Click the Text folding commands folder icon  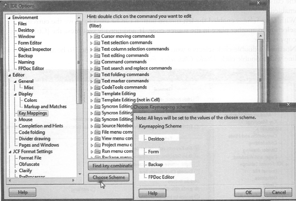pyautogui.click(x=97, y=75)
